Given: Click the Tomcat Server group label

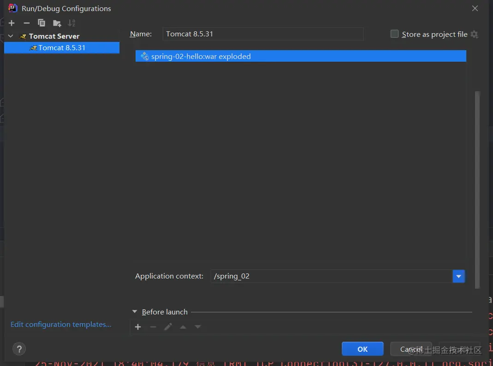Looking at the screenshot, I should (54, 36).
